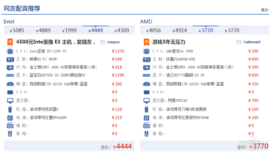Image resolution: width=269 pixels, height=153 pixels.
Task: Open the 游戏悍将刀锋3标准黑装 case entry
Action: (x=186, y=109)
